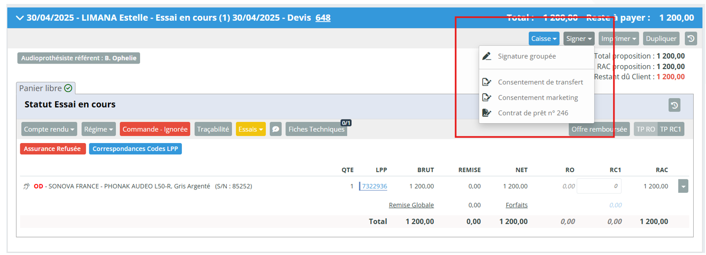Click Restant dû Client amount 1 200,00
This screenshot has width=706, height=255.
click(671, 77)
